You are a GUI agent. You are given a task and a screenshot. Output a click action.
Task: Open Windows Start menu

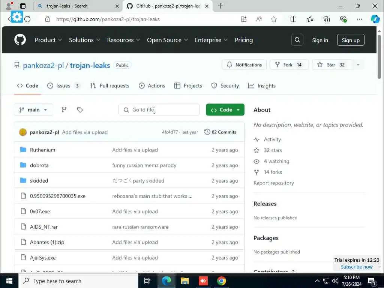click(x=9, y=281)
